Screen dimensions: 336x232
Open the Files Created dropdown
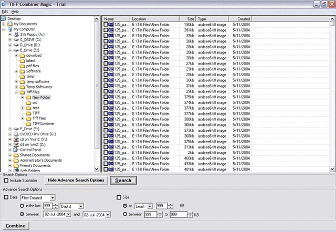[x=52, y=198]
